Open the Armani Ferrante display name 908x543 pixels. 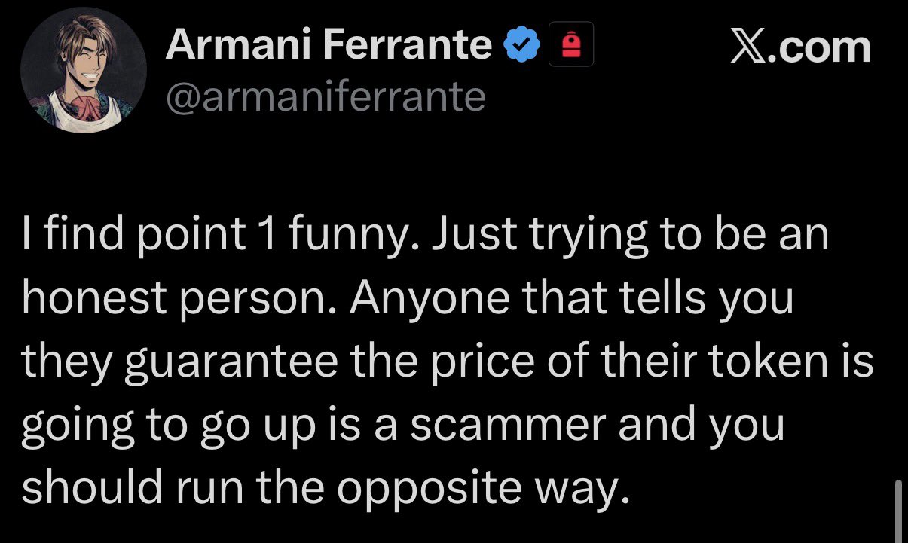(329, 45)
